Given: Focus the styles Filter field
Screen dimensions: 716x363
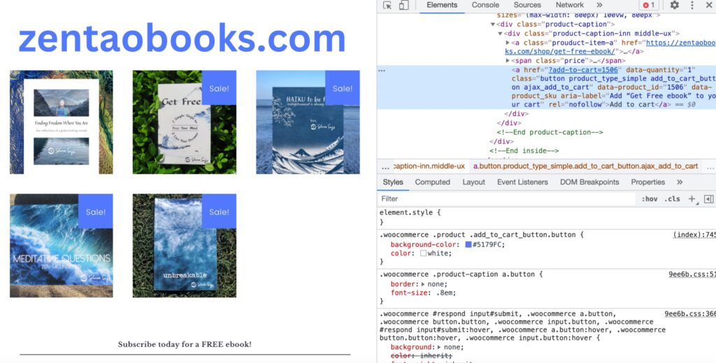Looking at the screenshot, I should tap(507, 199).
